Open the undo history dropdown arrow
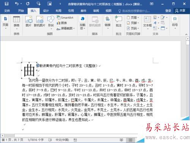This screenshot has width=190, height=143. (x=21, y=4)
